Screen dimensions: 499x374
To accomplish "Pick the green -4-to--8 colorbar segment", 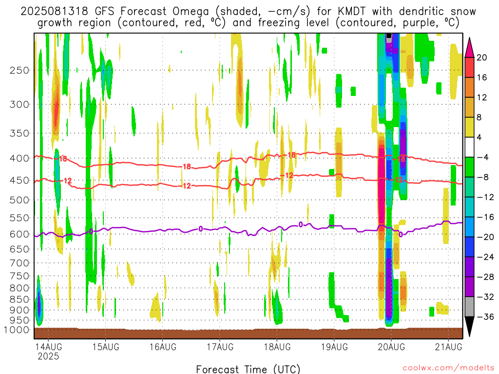I will (469, 168).
